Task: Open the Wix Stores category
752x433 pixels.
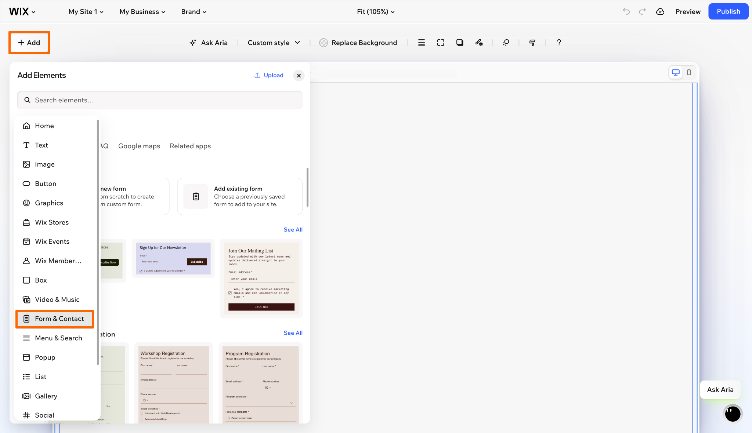Action: (55, 222)
